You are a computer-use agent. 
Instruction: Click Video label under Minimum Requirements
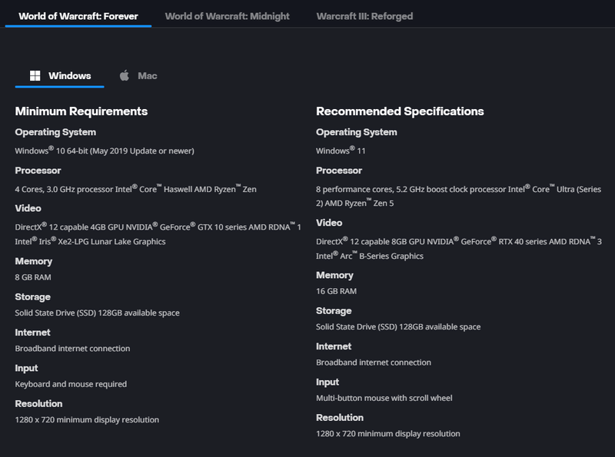(28, 208)
